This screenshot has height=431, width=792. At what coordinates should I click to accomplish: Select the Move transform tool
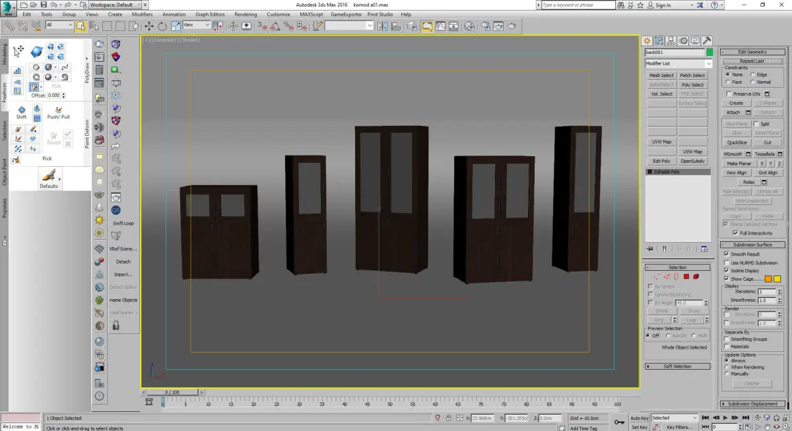[x=149, y=26]
